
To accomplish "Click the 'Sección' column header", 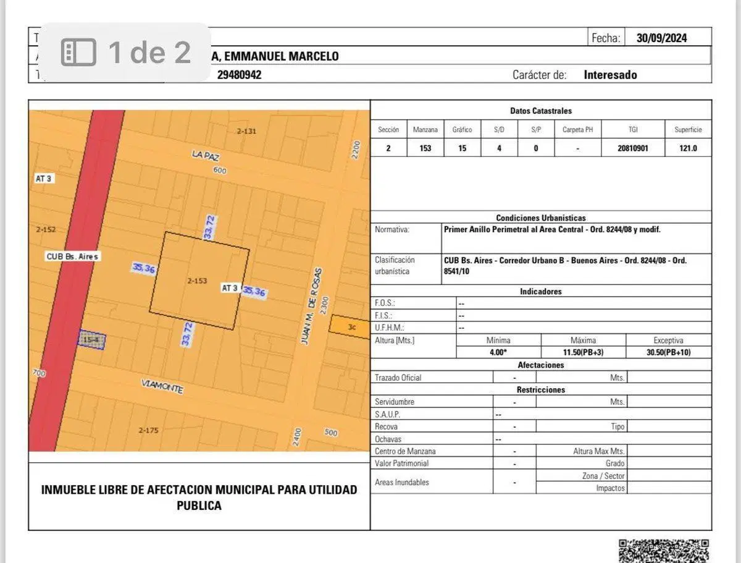I will [x=388, y=130].
